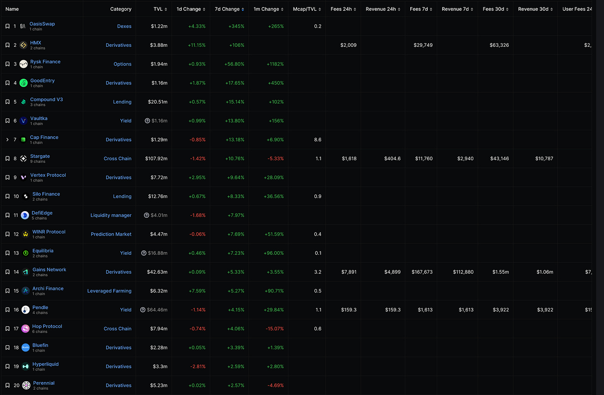Open the Gains Network protocol link
Image resolution: width=604 pixels, height=395 pixels.
pyautogui.click(x=49, y=270)
